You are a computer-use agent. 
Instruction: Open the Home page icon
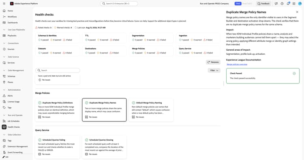[4, 11]
